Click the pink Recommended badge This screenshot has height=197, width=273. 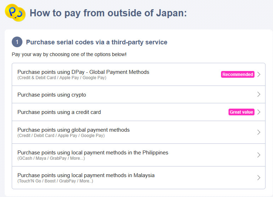coord(238,75)
